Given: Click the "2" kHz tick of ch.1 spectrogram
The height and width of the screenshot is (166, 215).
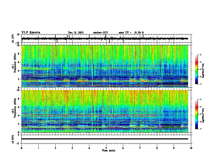Looking at the screenshot, I should coord(19,79).
